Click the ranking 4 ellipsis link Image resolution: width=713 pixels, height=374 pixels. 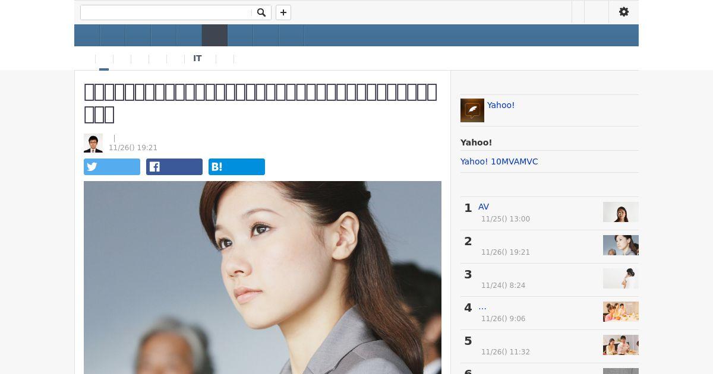482,307
